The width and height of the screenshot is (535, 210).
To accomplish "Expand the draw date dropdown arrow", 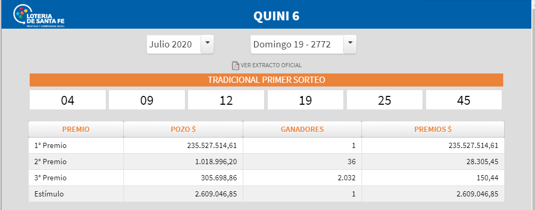I will pyautogui.click(x=350, y=44).
